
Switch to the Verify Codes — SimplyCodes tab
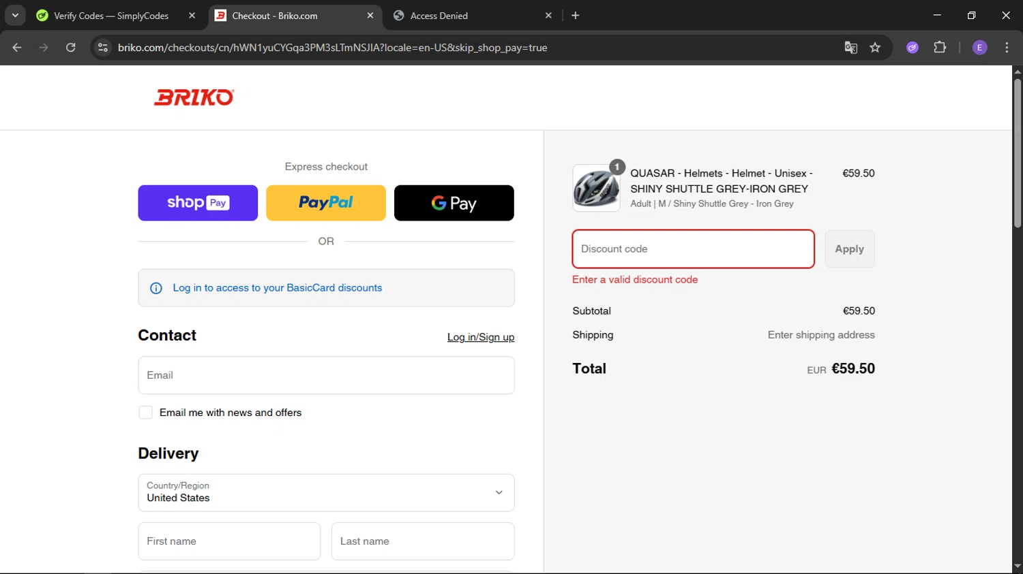(111, 16)
